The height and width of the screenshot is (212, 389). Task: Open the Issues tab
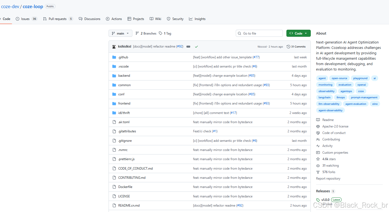pos(26,19)
